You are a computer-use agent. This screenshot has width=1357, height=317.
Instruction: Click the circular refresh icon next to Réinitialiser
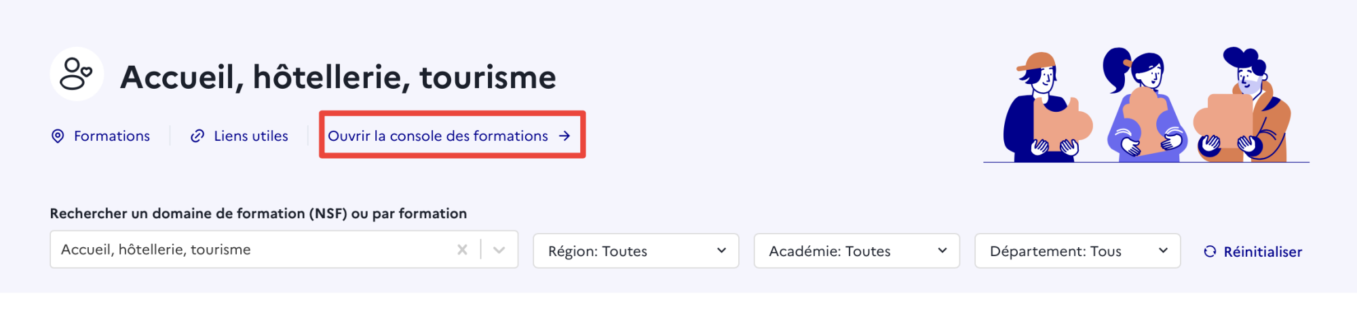point(1210,251)
